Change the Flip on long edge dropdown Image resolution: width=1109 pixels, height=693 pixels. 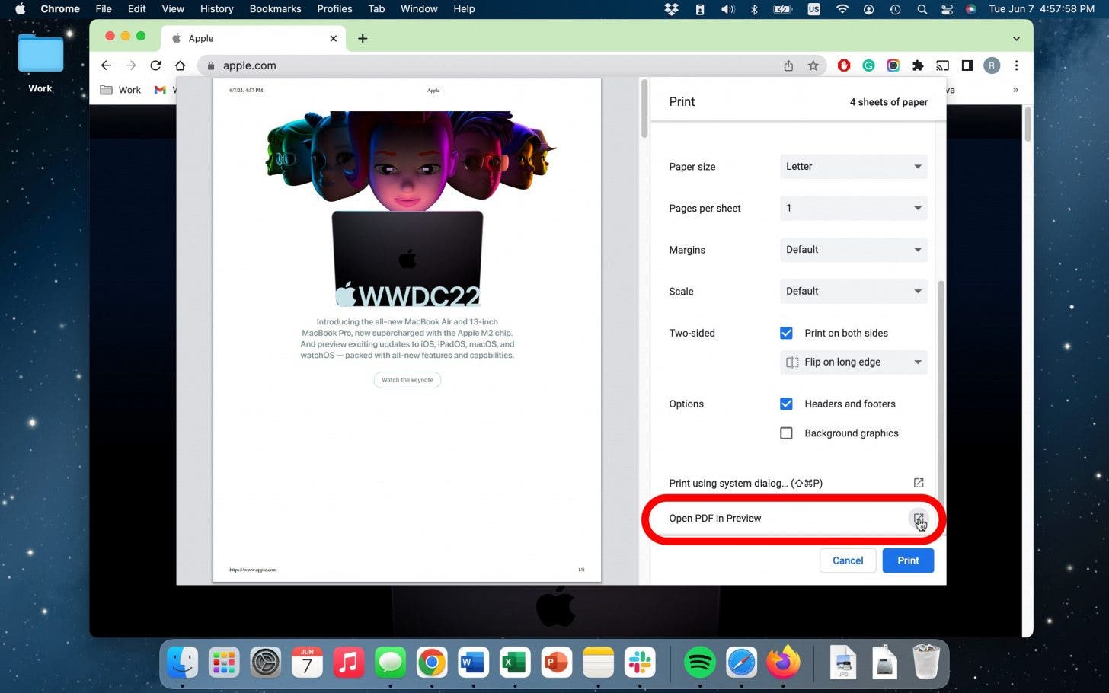[x=853, y=362]
